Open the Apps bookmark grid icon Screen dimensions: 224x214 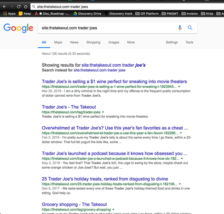5,14
